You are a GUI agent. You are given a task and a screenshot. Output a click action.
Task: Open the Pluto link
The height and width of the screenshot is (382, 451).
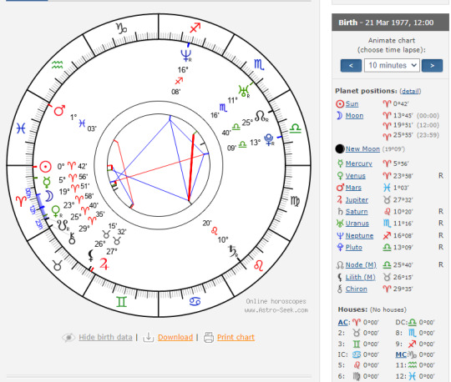tap(354, 247)
